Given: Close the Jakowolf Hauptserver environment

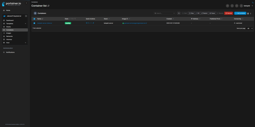Looking at the screenshot, I should (26, 16).
